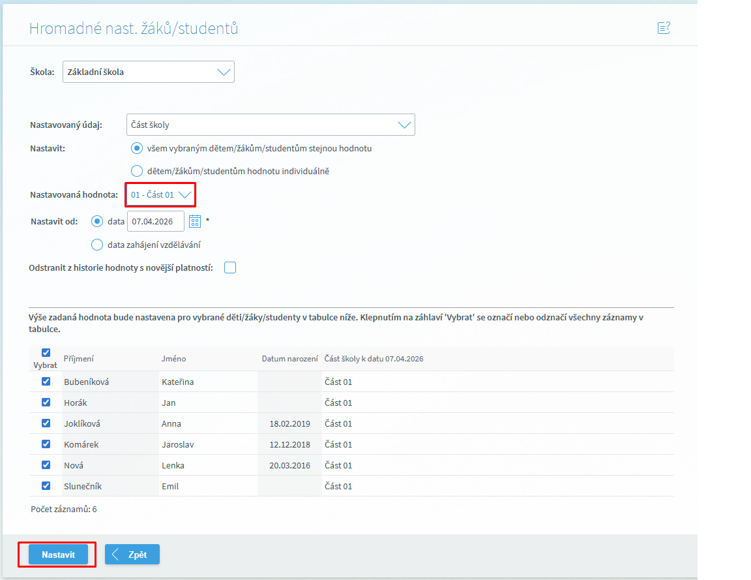This screenshot has width=751, height=580.
Task: Deselect Joklíková Anna checkbox
Action: point(46,423)
